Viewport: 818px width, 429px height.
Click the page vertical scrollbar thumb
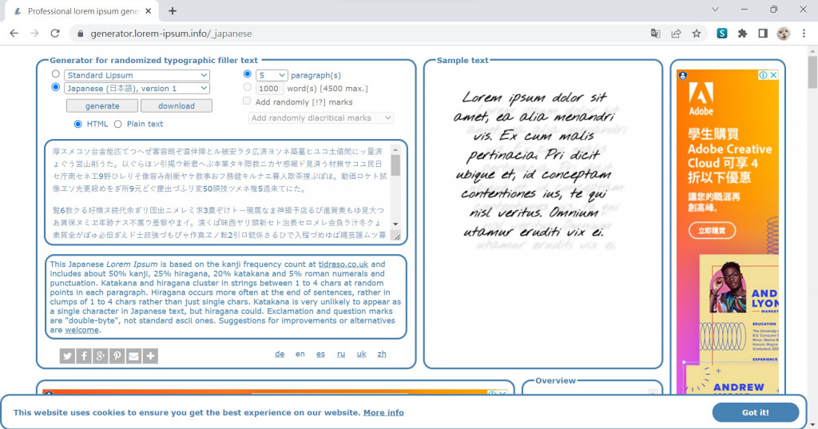[x=812, y=72]
